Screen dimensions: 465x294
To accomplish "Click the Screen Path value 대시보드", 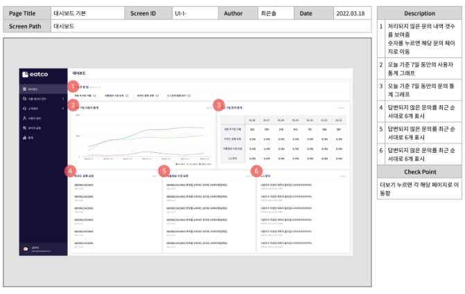I will tap(64, 26).
